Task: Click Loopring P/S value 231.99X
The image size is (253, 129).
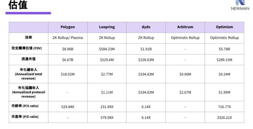Action: point(107,107)
